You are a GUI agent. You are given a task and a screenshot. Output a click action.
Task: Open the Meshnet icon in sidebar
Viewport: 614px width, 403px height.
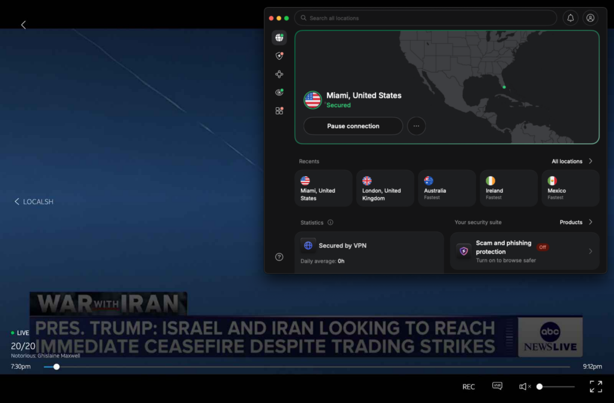tap(279, 74)
